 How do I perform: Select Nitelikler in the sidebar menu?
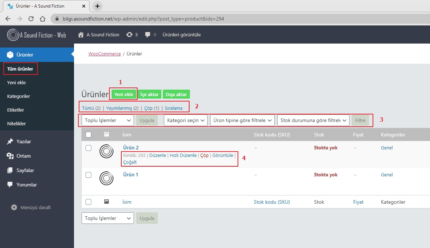pos(17,123)
